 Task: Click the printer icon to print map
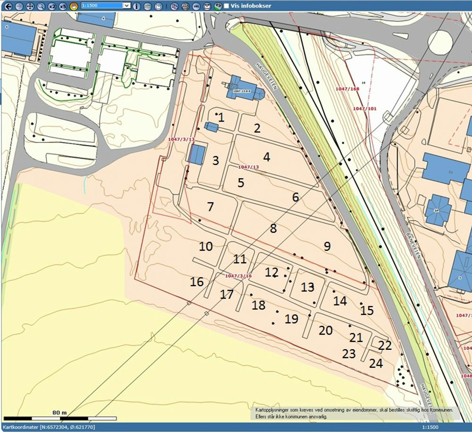(x=185, y=6)
